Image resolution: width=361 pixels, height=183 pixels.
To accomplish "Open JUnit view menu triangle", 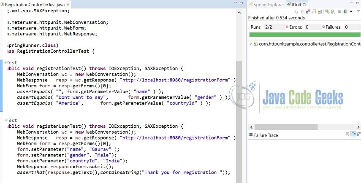I will (x=358, y=11).
